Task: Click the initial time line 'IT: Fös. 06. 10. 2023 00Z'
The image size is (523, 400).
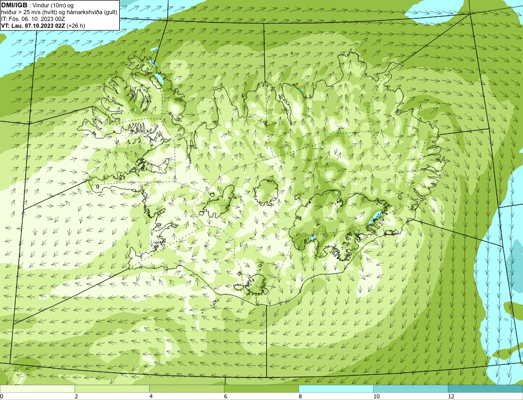Action: point(33,19)
